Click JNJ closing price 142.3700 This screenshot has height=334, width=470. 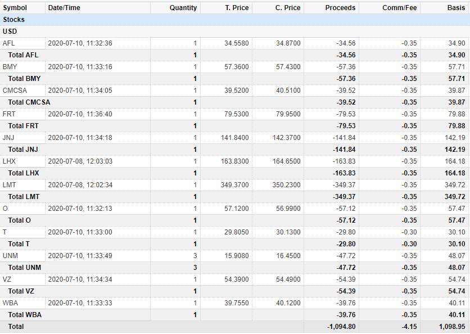[x=286, y=138]
